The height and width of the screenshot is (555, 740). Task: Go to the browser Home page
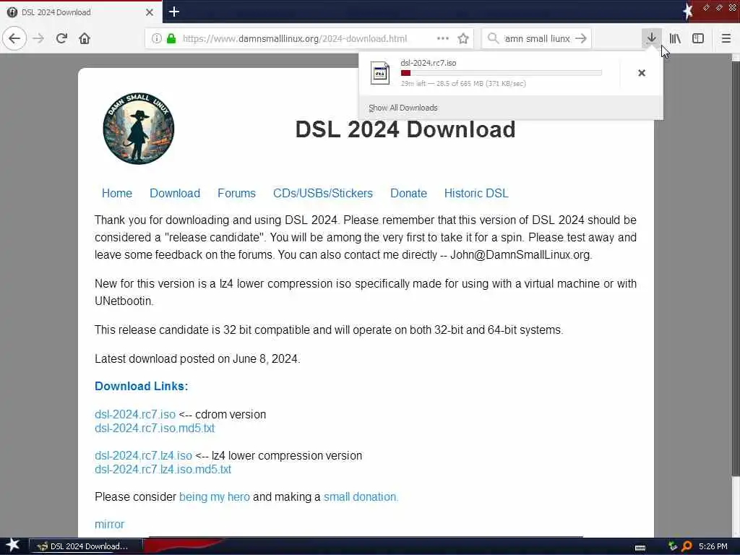click(85, 38)
